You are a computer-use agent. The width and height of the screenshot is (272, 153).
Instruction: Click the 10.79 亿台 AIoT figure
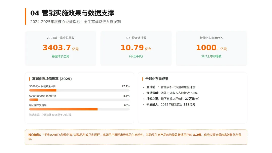click(x=136, y=48)
